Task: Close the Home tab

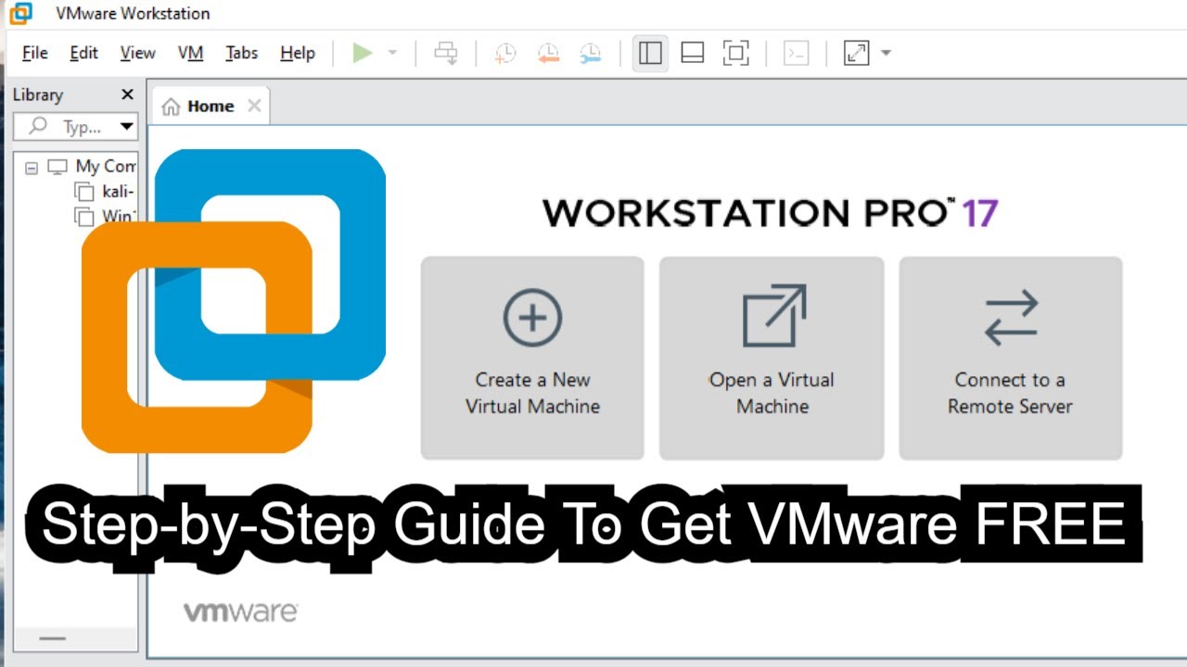Action: click(254, 106)
